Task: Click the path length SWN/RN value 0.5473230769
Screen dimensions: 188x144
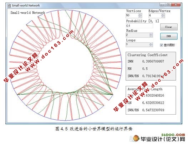Action: [x=153, y=110]
